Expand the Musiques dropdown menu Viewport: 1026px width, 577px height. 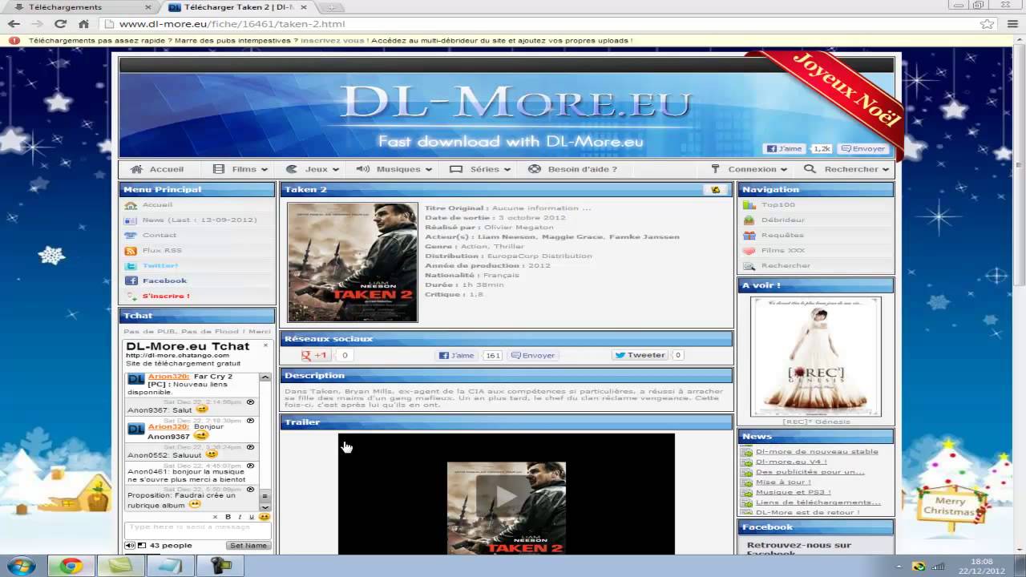[394, 169]
